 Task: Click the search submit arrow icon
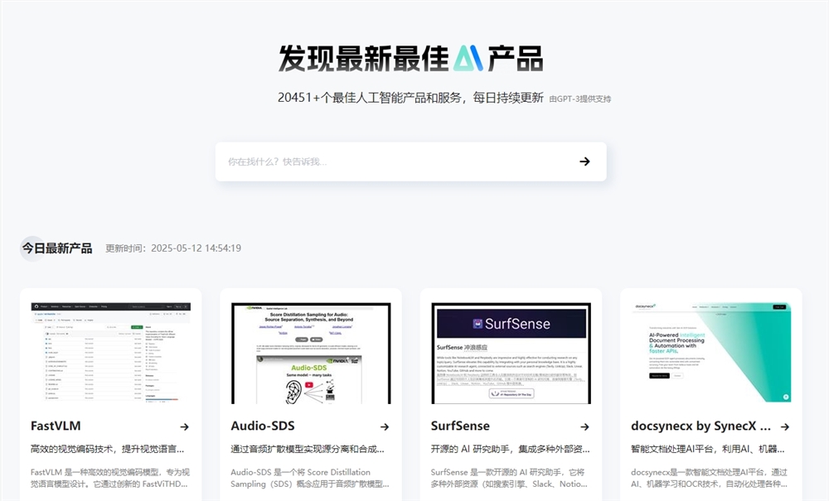(x=584, y=161)
